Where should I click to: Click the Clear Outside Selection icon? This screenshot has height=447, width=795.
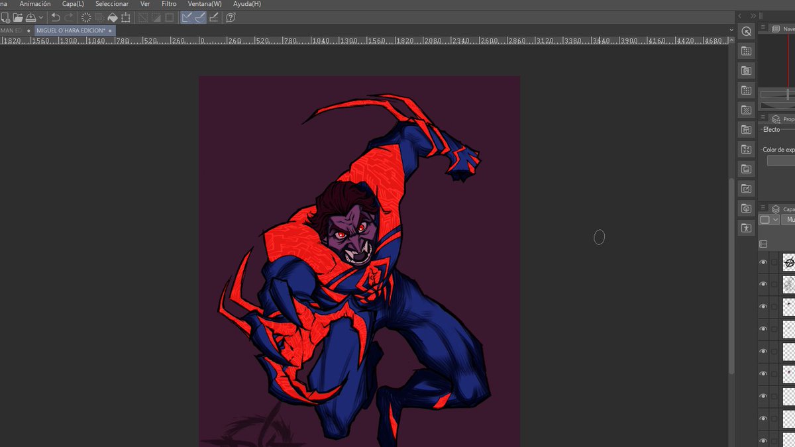(x=99, y=18)
